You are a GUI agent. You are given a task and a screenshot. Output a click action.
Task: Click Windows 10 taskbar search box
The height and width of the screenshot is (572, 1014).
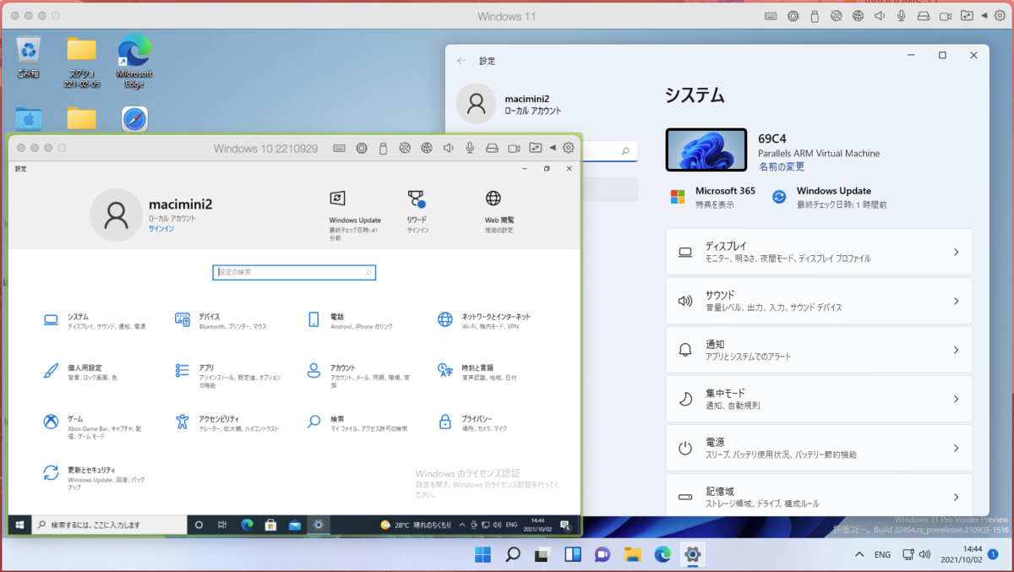pyautogui.click(x=109, y=525)
